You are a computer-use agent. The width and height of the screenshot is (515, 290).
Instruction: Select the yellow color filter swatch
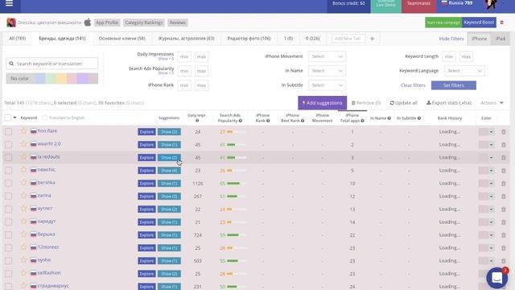tap(61, 79)
